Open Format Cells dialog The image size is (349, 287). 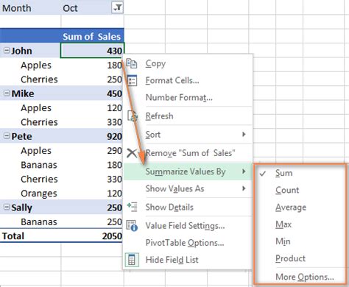[188, 81]
